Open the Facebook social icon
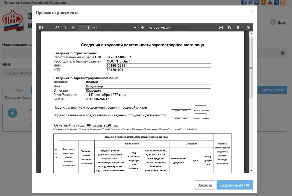 (244, 2)
